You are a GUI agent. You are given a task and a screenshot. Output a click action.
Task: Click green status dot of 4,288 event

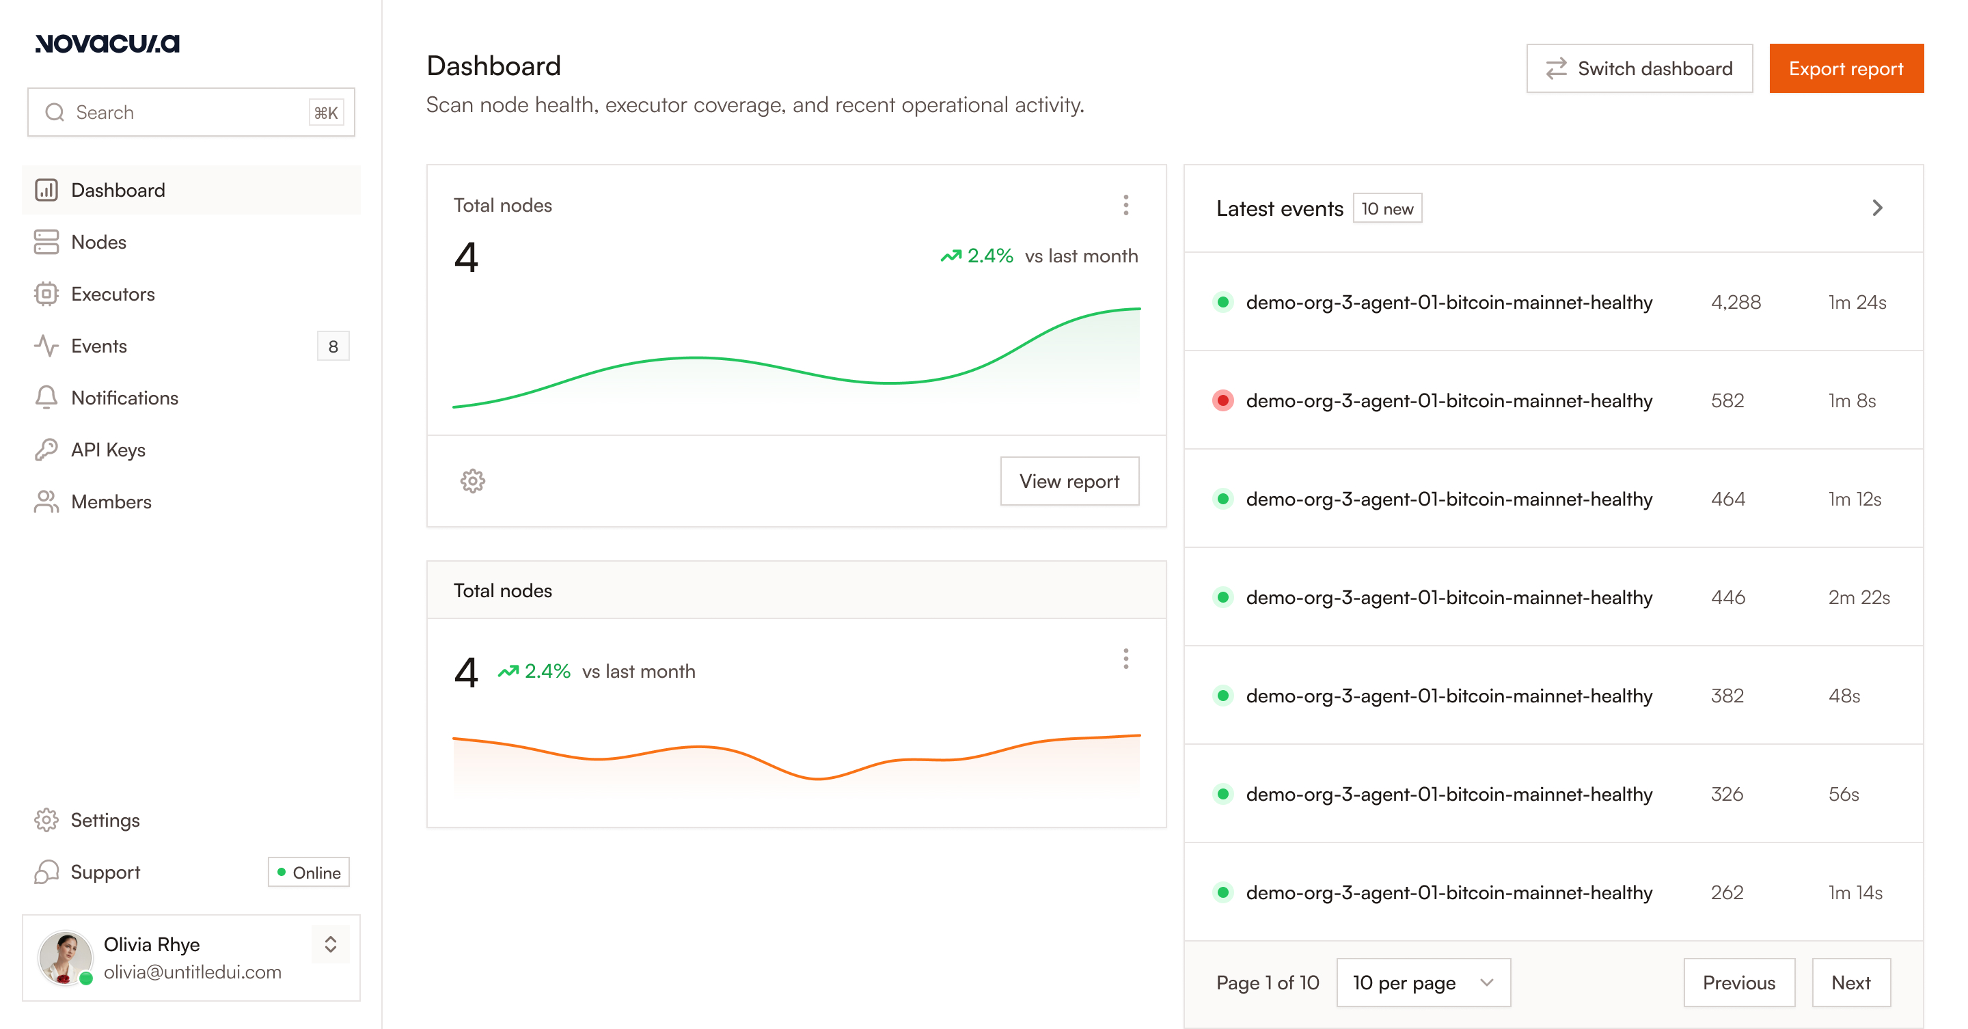point(1222,302)
